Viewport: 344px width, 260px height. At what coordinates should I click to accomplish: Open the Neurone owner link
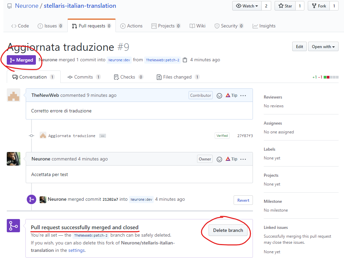point(26,6)
